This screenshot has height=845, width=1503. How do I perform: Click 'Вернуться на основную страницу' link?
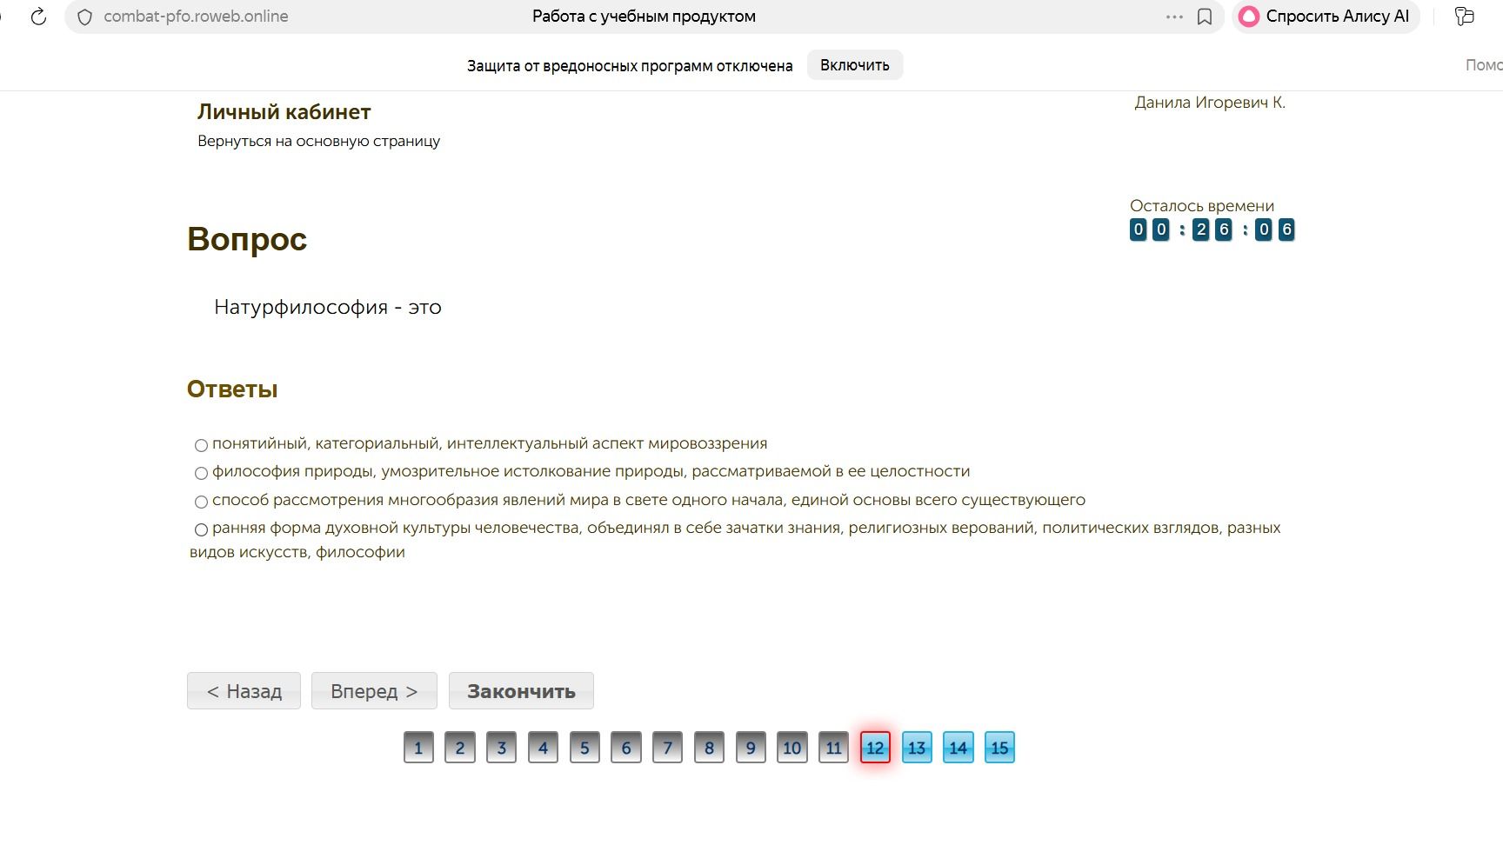coord(318,141)
